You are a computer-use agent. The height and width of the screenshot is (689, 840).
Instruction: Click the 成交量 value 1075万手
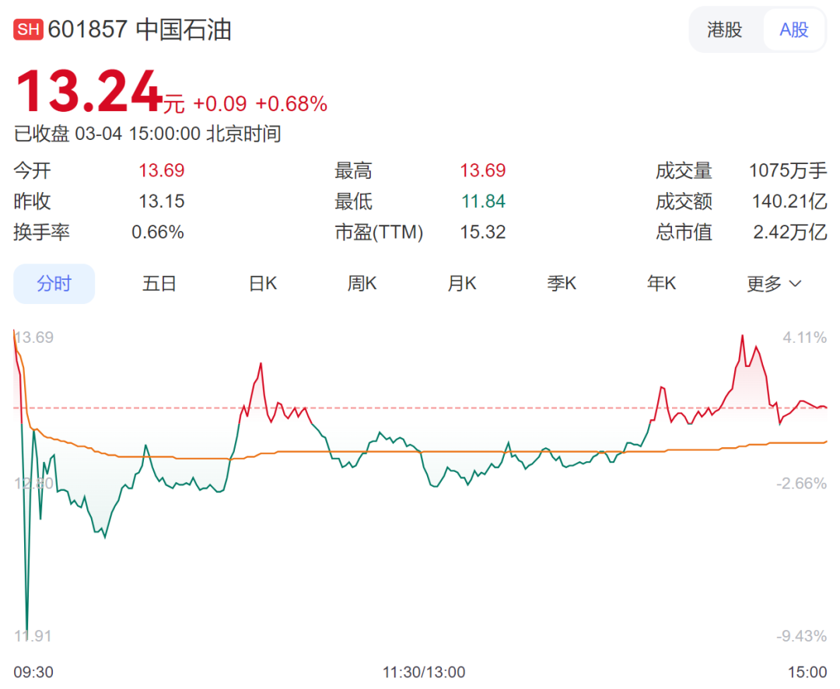(787, 171)
